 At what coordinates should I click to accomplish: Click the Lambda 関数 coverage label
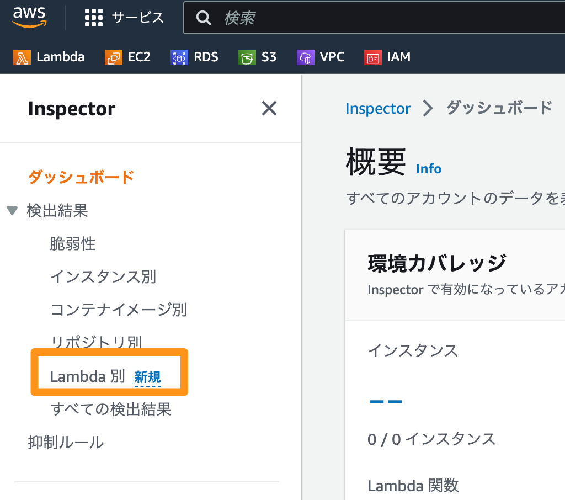413,486
